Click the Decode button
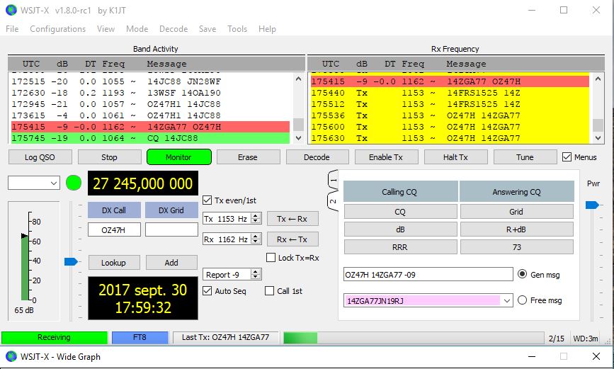 [317, 157]
